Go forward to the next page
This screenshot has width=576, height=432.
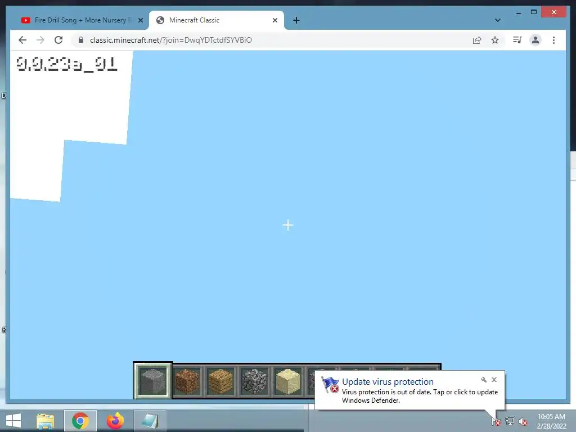pyautogui.click(x=40, y=40)
